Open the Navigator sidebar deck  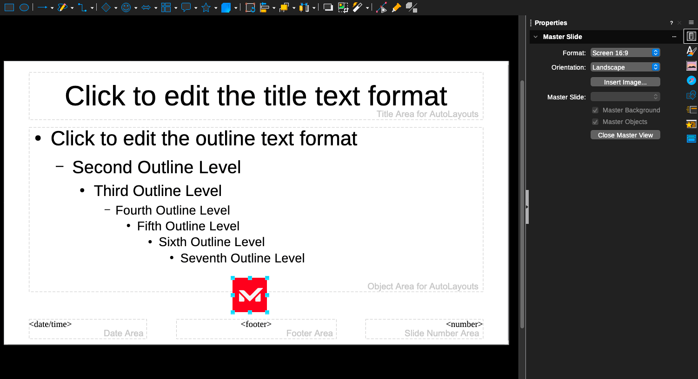[x=691, y=80]
